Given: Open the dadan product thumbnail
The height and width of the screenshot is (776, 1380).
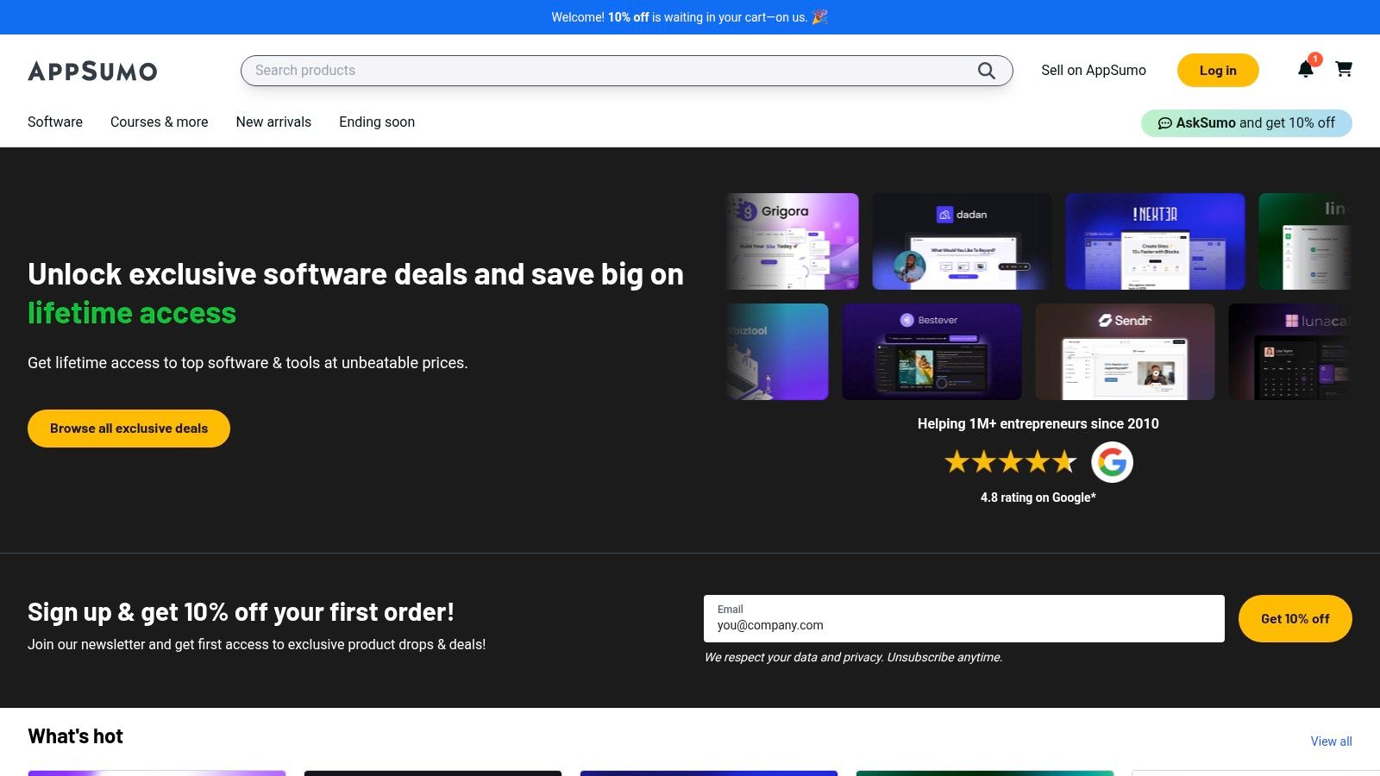Looking at the screenshot, I should [x=962, y=241].
